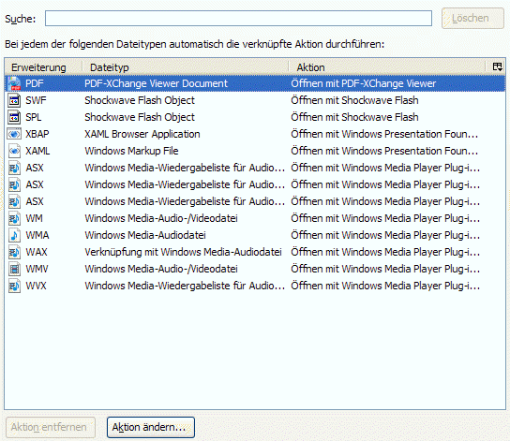Click the Aktion ändern... button
This screenshot has width=510, height=441.
click(x=151, y=427)
